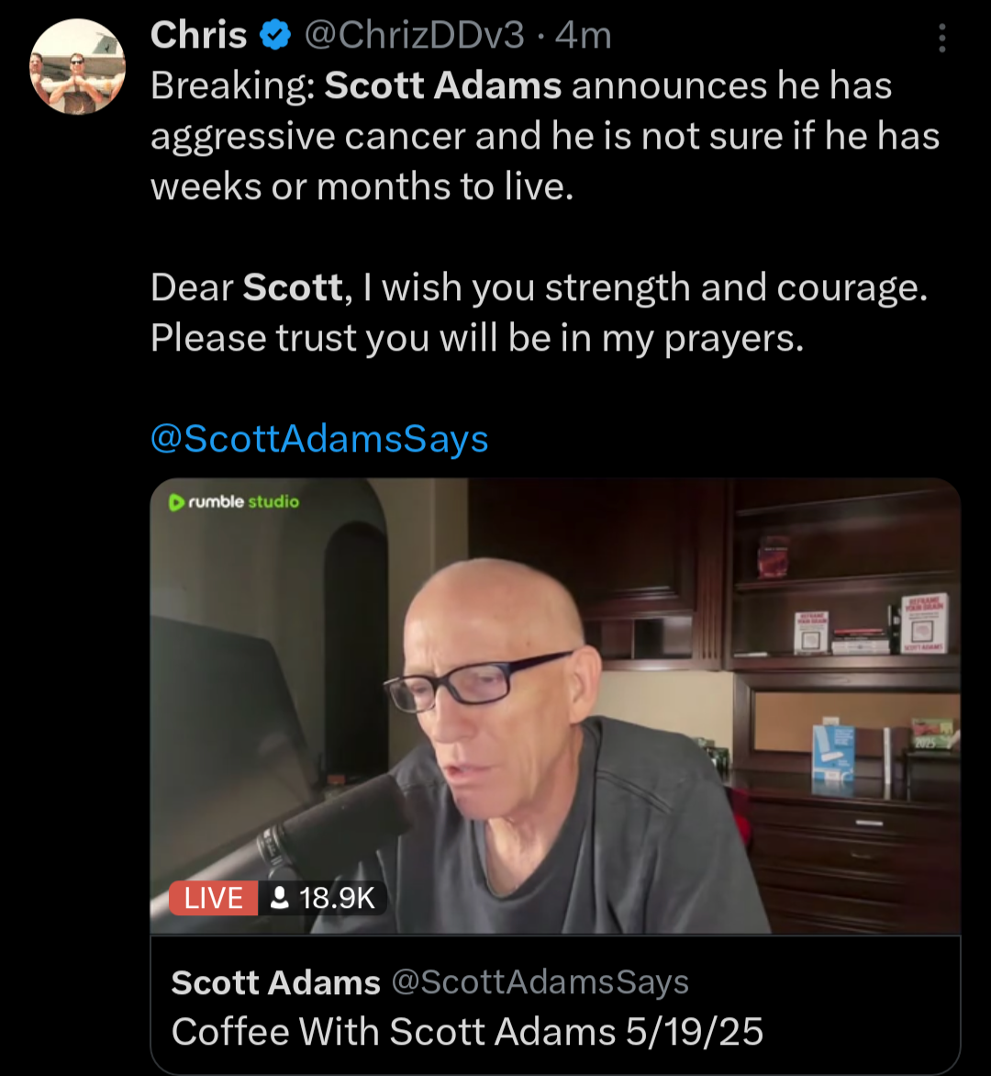Click the 4m post timestamp
Viewport: 991px width, 1076px height.
click(x=583, y=35)
